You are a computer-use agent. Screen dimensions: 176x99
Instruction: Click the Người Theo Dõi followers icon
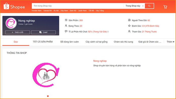coord(129,20)
